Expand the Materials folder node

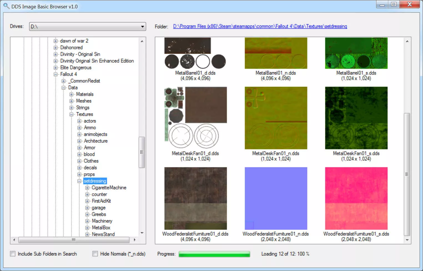click(71, 94)
